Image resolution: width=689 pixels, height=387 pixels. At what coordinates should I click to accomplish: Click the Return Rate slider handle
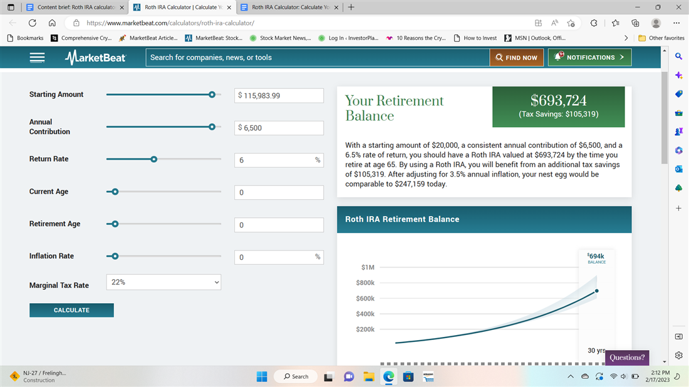pyautogui.click(x=154, y=159)
